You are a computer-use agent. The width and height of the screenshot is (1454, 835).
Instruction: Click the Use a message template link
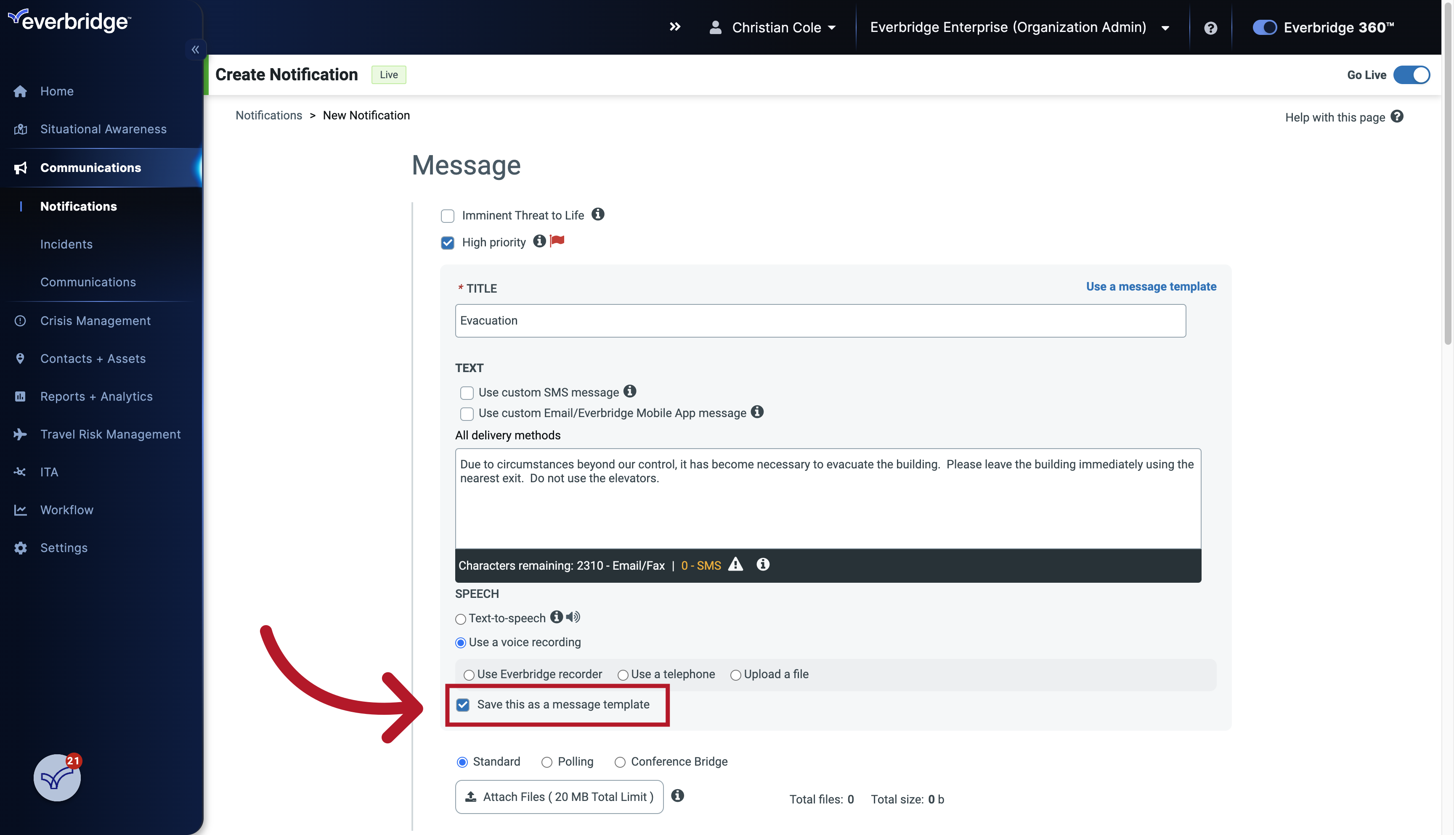[x=1151, y=286]
